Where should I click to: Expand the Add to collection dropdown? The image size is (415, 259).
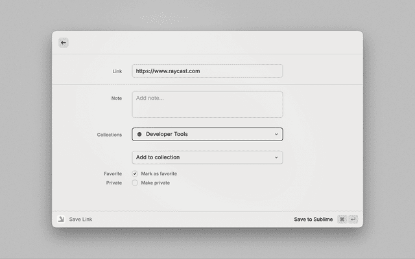tap(207, 157)
